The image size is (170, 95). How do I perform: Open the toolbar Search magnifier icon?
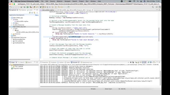153,7
